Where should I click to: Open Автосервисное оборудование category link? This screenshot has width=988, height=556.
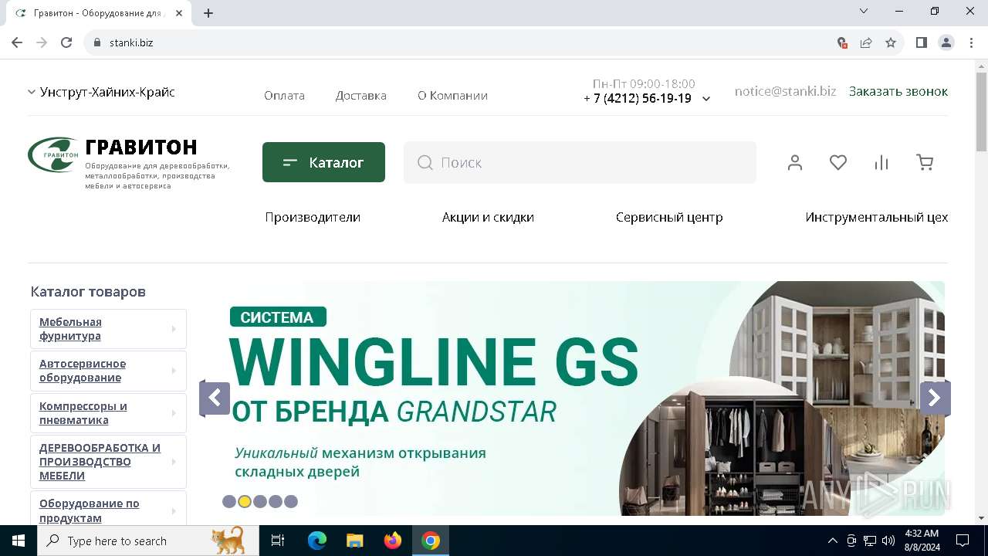click(83, 371)
